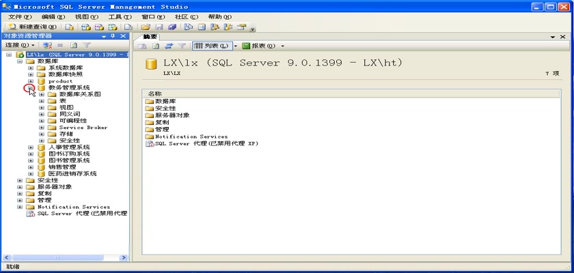This screenshot has height=273, width=574.
Task: Click the Open File folder icon
Action: (146, 27)
